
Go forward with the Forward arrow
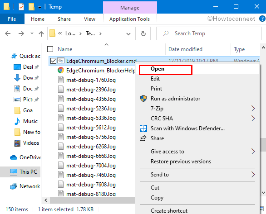(21, 33)
